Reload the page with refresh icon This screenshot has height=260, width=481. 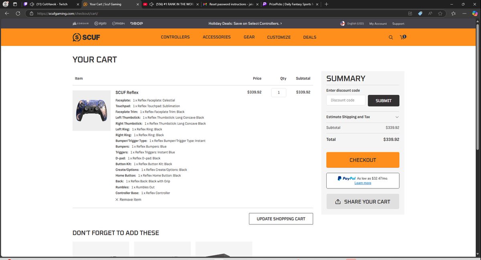click(18, 13)
